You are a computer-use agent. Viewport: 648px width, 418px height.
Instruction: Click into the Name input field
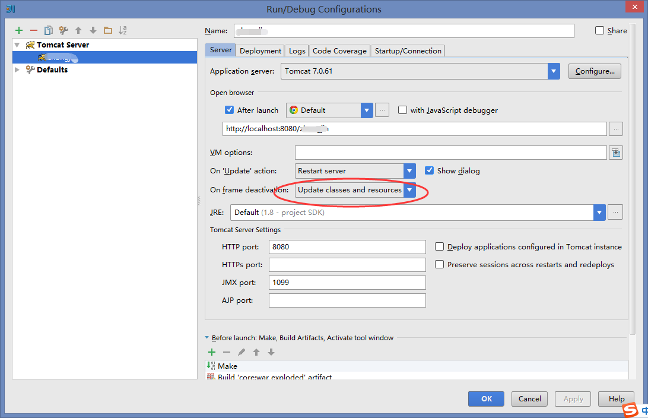point(404,31)
